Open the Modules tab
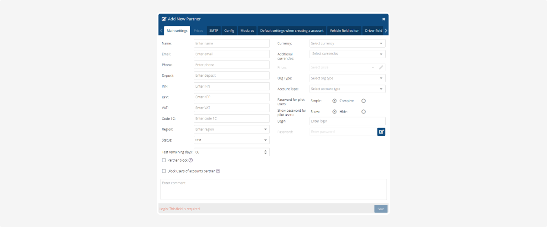The height and width of the screenshot is (227, 547). coord(247,31)
